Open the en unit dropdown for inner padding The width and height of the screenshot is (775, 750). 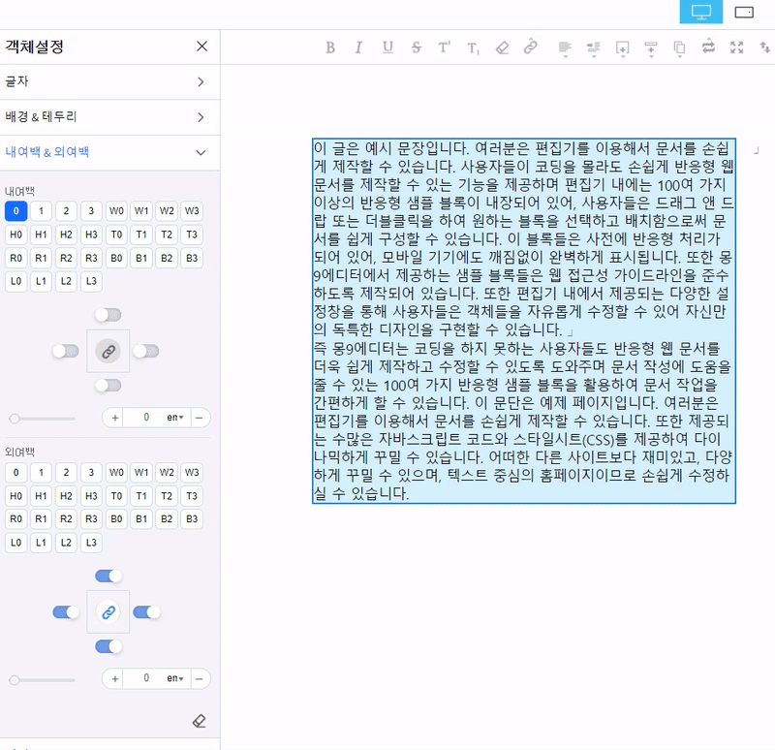(175, 418)
